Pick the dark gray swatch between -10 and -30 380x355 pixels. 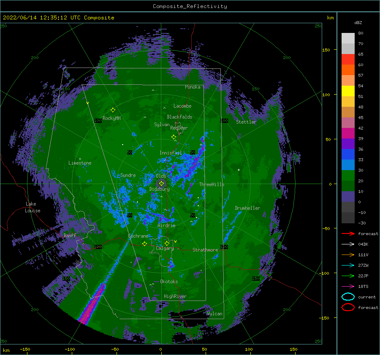coord(348,218)
